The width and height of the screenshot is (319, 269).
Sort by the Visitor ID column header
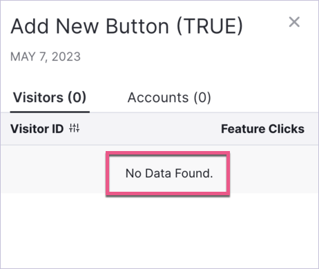click(x=37, y=128)
